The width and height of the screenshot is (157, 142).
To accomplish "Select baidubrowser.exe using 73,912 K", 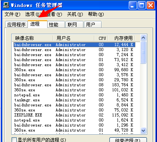I will tap(74, 60).
